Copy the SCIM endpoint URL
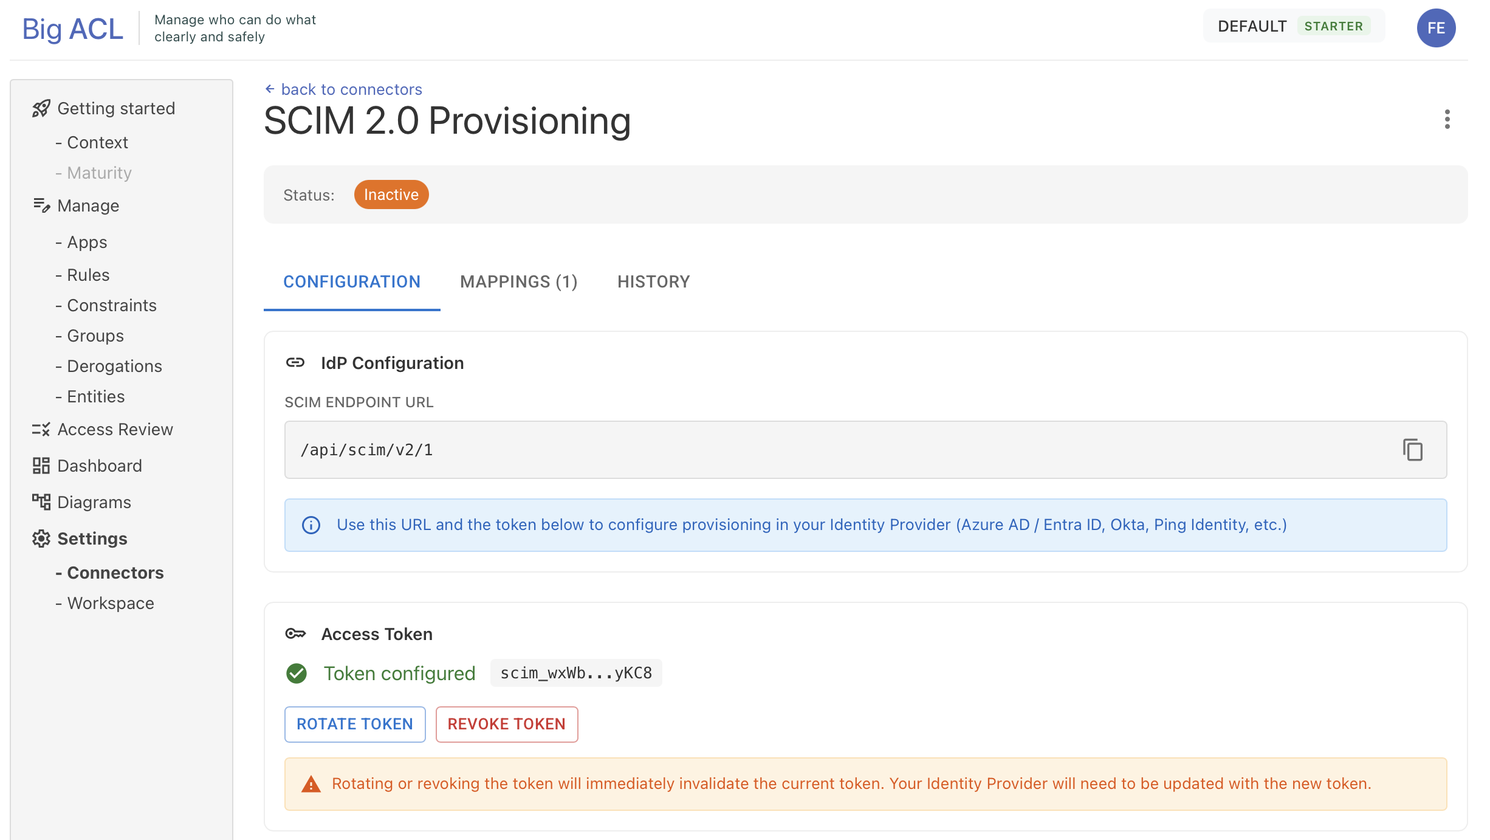 pos(1412,450)
